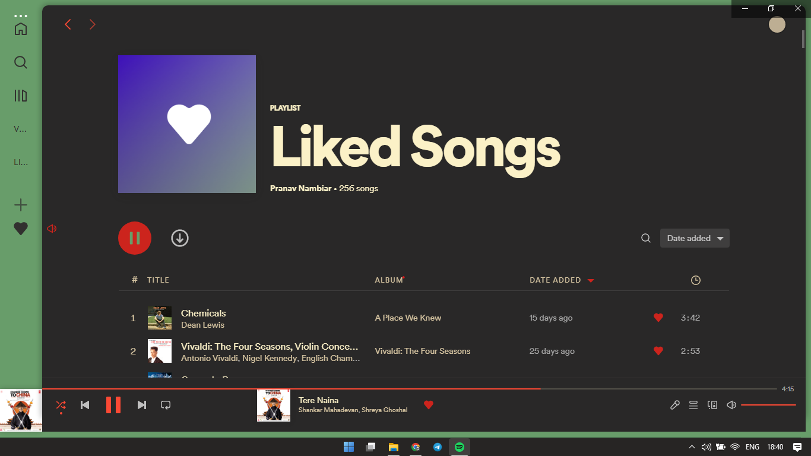Open the song Chemicals by Dean Lewis
The height and width of the screenshot is (456, 811).
pos(203,313)
